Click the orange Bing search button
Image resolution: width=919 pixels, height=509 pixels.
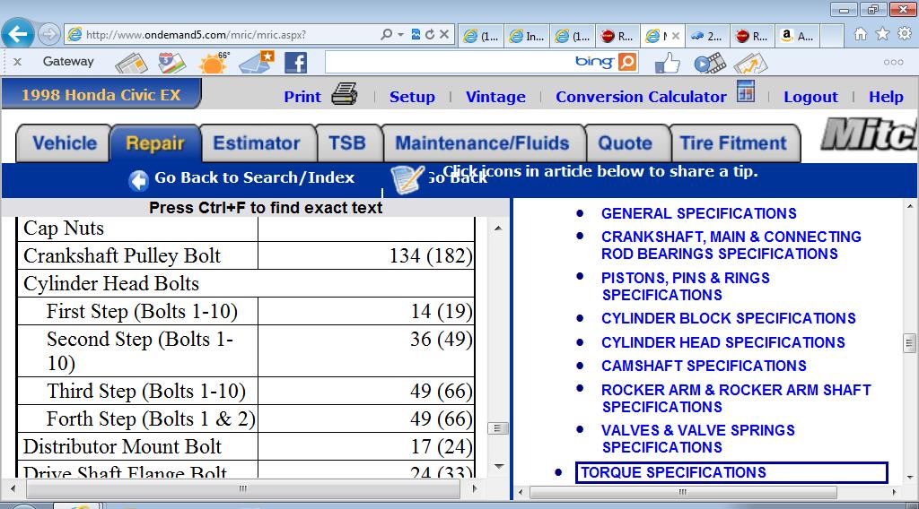click(x=627, y=62)
